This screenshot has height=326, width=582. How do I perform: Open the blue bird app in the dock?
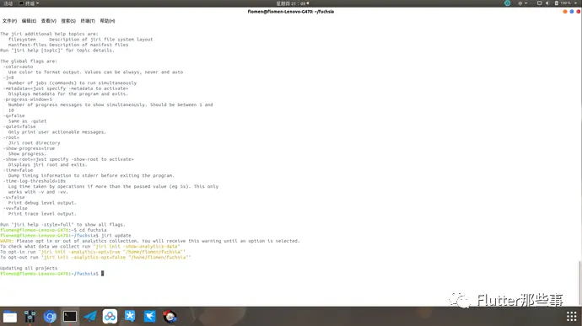tap(150, 317)
